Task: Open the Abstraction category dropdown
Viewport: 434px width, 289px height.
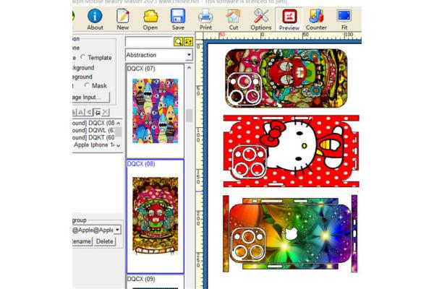Action: (x=189, y=55)
